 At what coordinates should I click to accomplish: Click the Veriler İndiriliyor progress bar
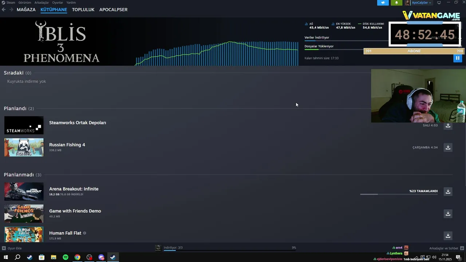(x=346, y=41)
